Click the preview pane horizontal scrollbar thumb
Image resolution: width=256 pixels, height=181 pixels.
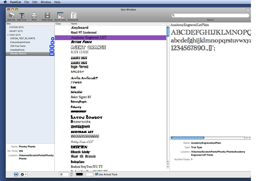[x=188, y=138]
